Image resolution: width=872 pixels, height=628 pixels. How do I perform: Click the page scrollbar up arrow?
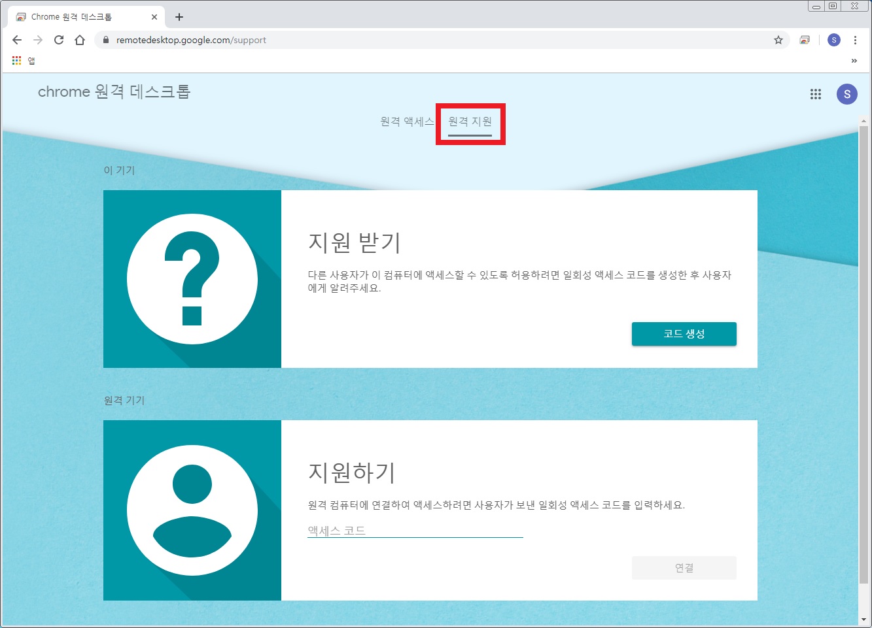pyautogui.click(x=863, y=121)
